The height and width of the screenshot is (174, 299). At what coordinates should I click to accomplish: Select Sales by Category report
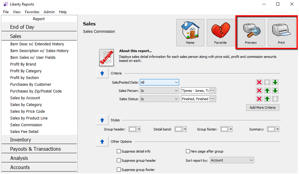point(26,104)
